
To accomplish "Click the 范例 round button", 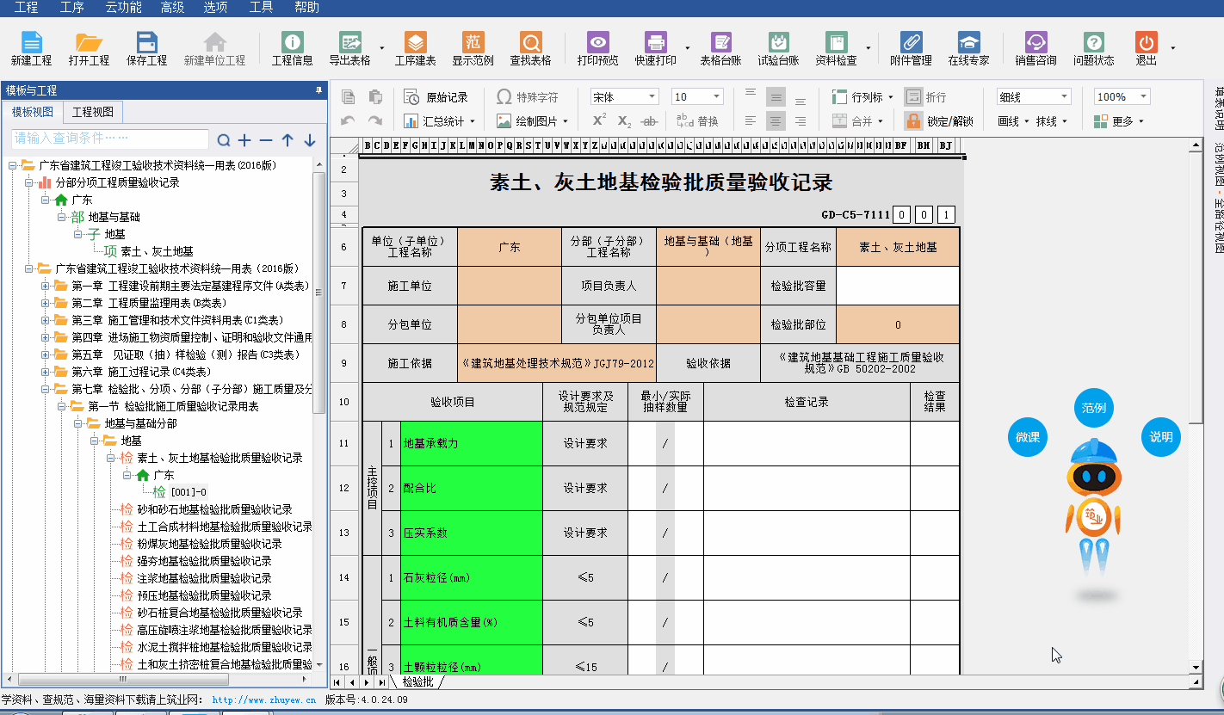I will (x=1093, y=408).
